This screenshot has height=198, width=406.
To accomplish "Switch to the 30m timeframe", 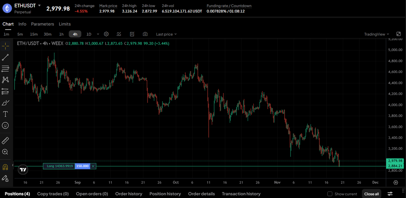I will tap(47, 34).
